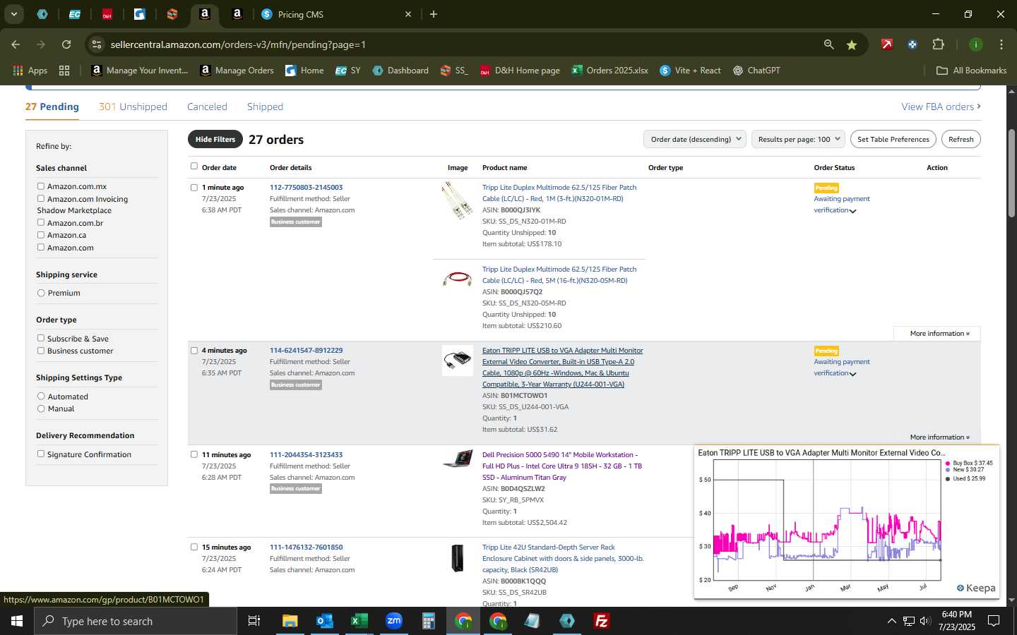Click the Refresh orders button

pyautogui.click(x=961, y=139)
